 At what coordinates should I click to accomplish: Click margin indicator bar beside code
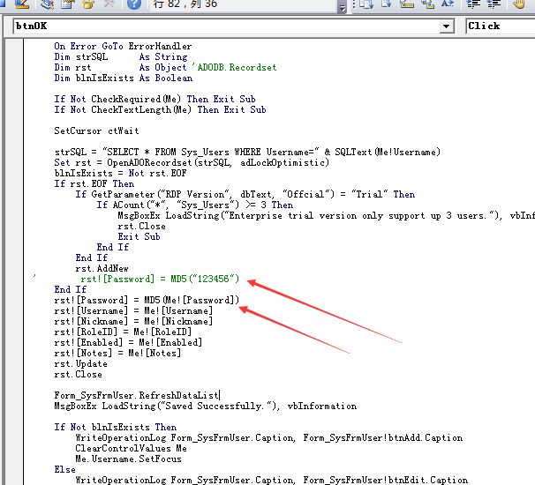(x=14, y=261)
